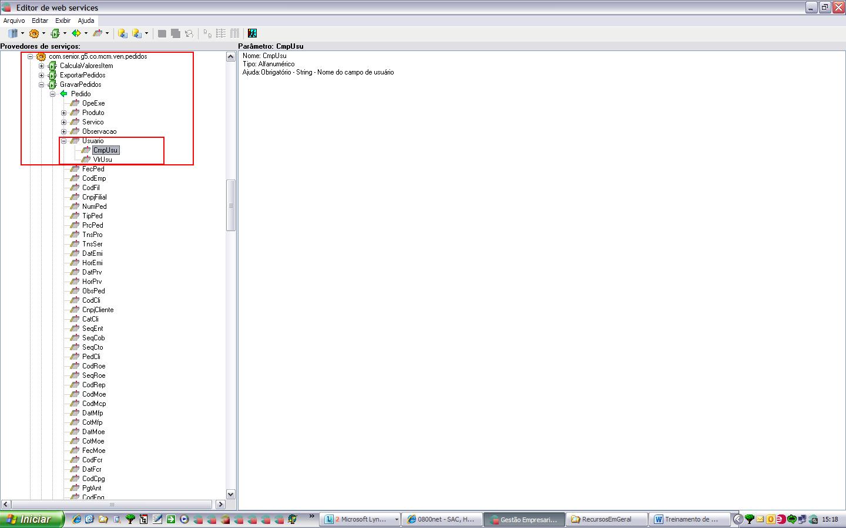
Task: Open the Arquivo menu
Action: pos(14,21)
